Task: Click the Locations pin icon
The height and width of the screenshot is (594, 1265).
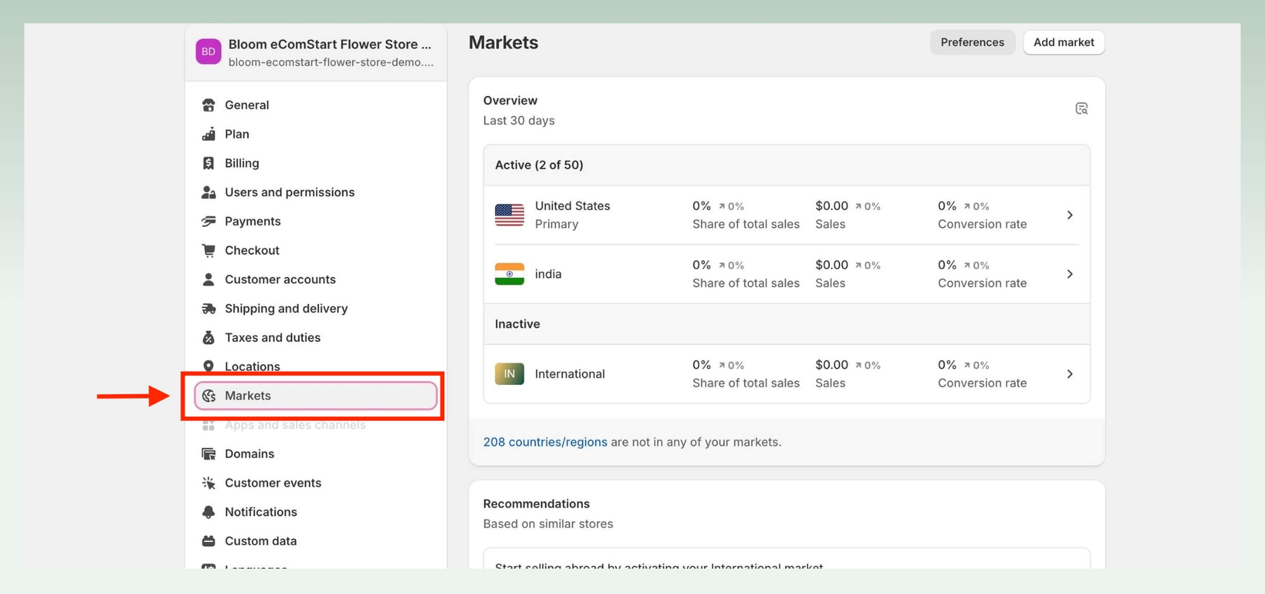Action: (x=208, y=366)
